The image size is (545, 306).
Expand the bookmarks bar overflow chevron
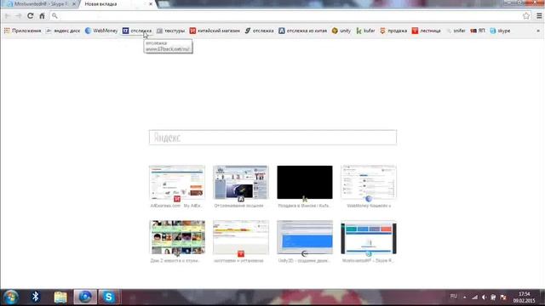pos(538,31)
